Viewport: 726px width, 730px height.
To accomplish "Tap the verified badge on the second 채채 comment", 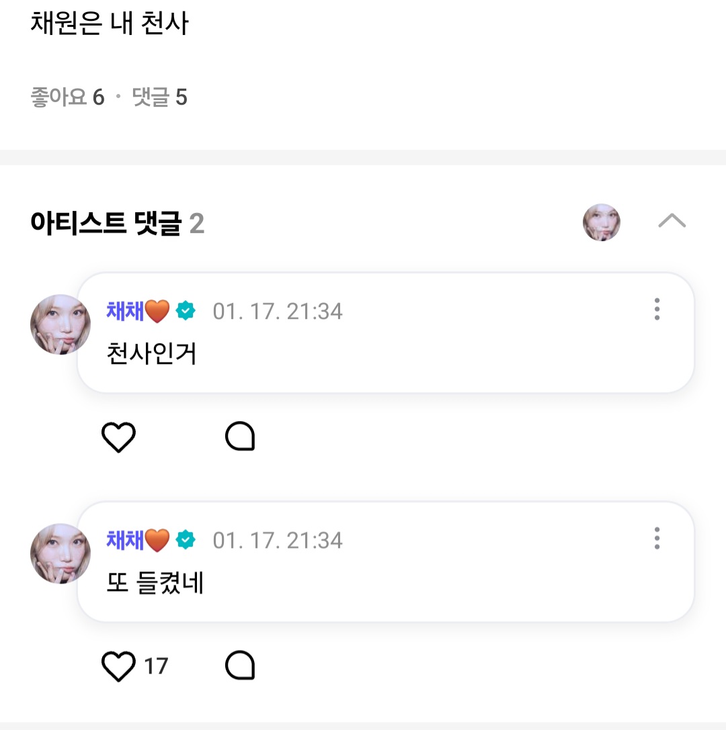I will (186, 540).
